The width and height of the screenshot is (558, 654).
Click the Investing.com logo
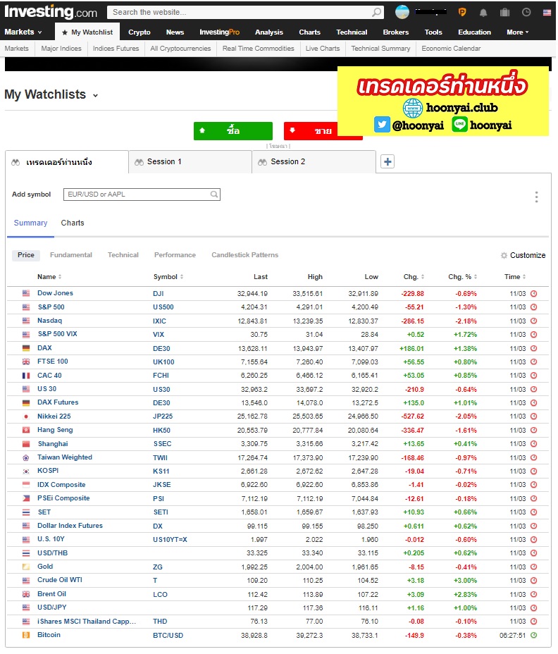(x=51, y=12)
